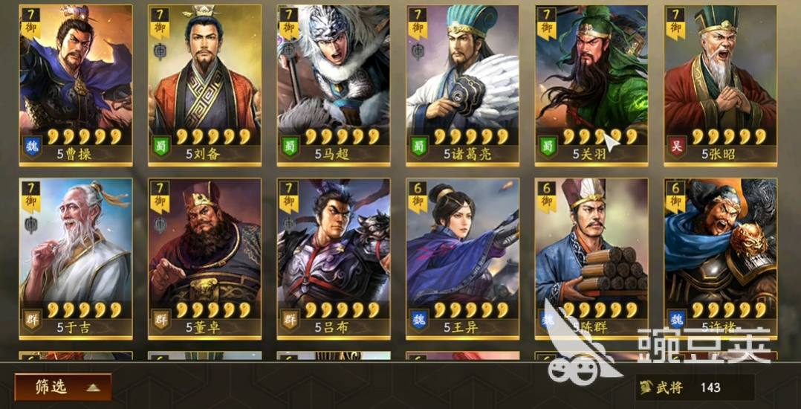Select the 许褚 hero portrait

click(721, 240)
